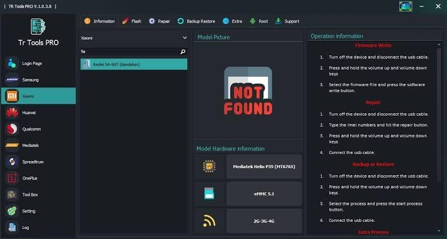Click the search magnifier icon
Screen dimensions: 447x239
(183, 51)
